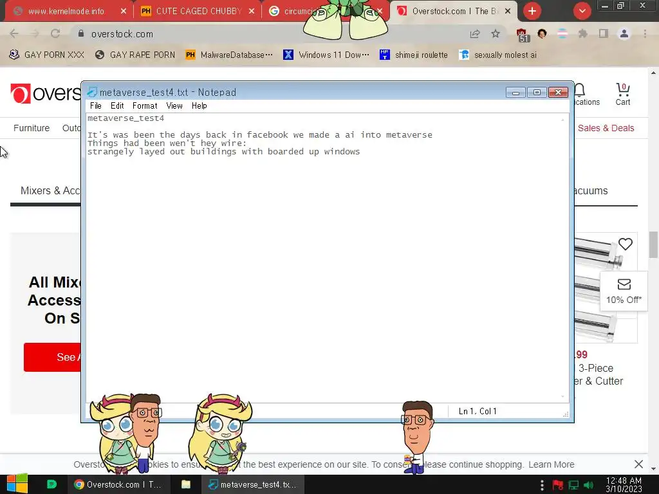Click the Overstock logo
The width and height of the screenshot is (659, 494).
pyautogui.click(x=46, y=93)
